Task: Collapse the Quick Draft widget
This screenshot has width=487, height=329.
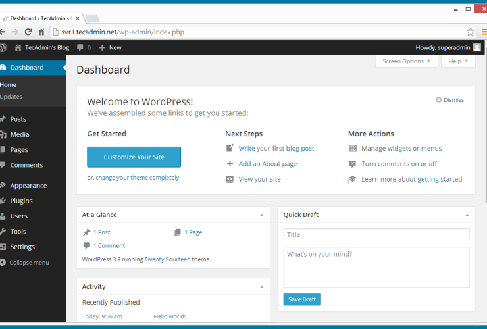Action: click(467, 215)
